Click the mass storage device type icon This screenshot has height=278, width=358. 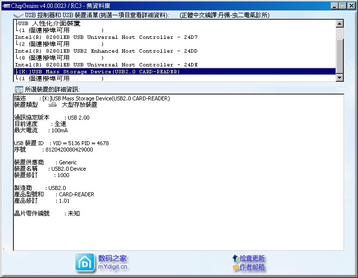(x=53, y=105)
